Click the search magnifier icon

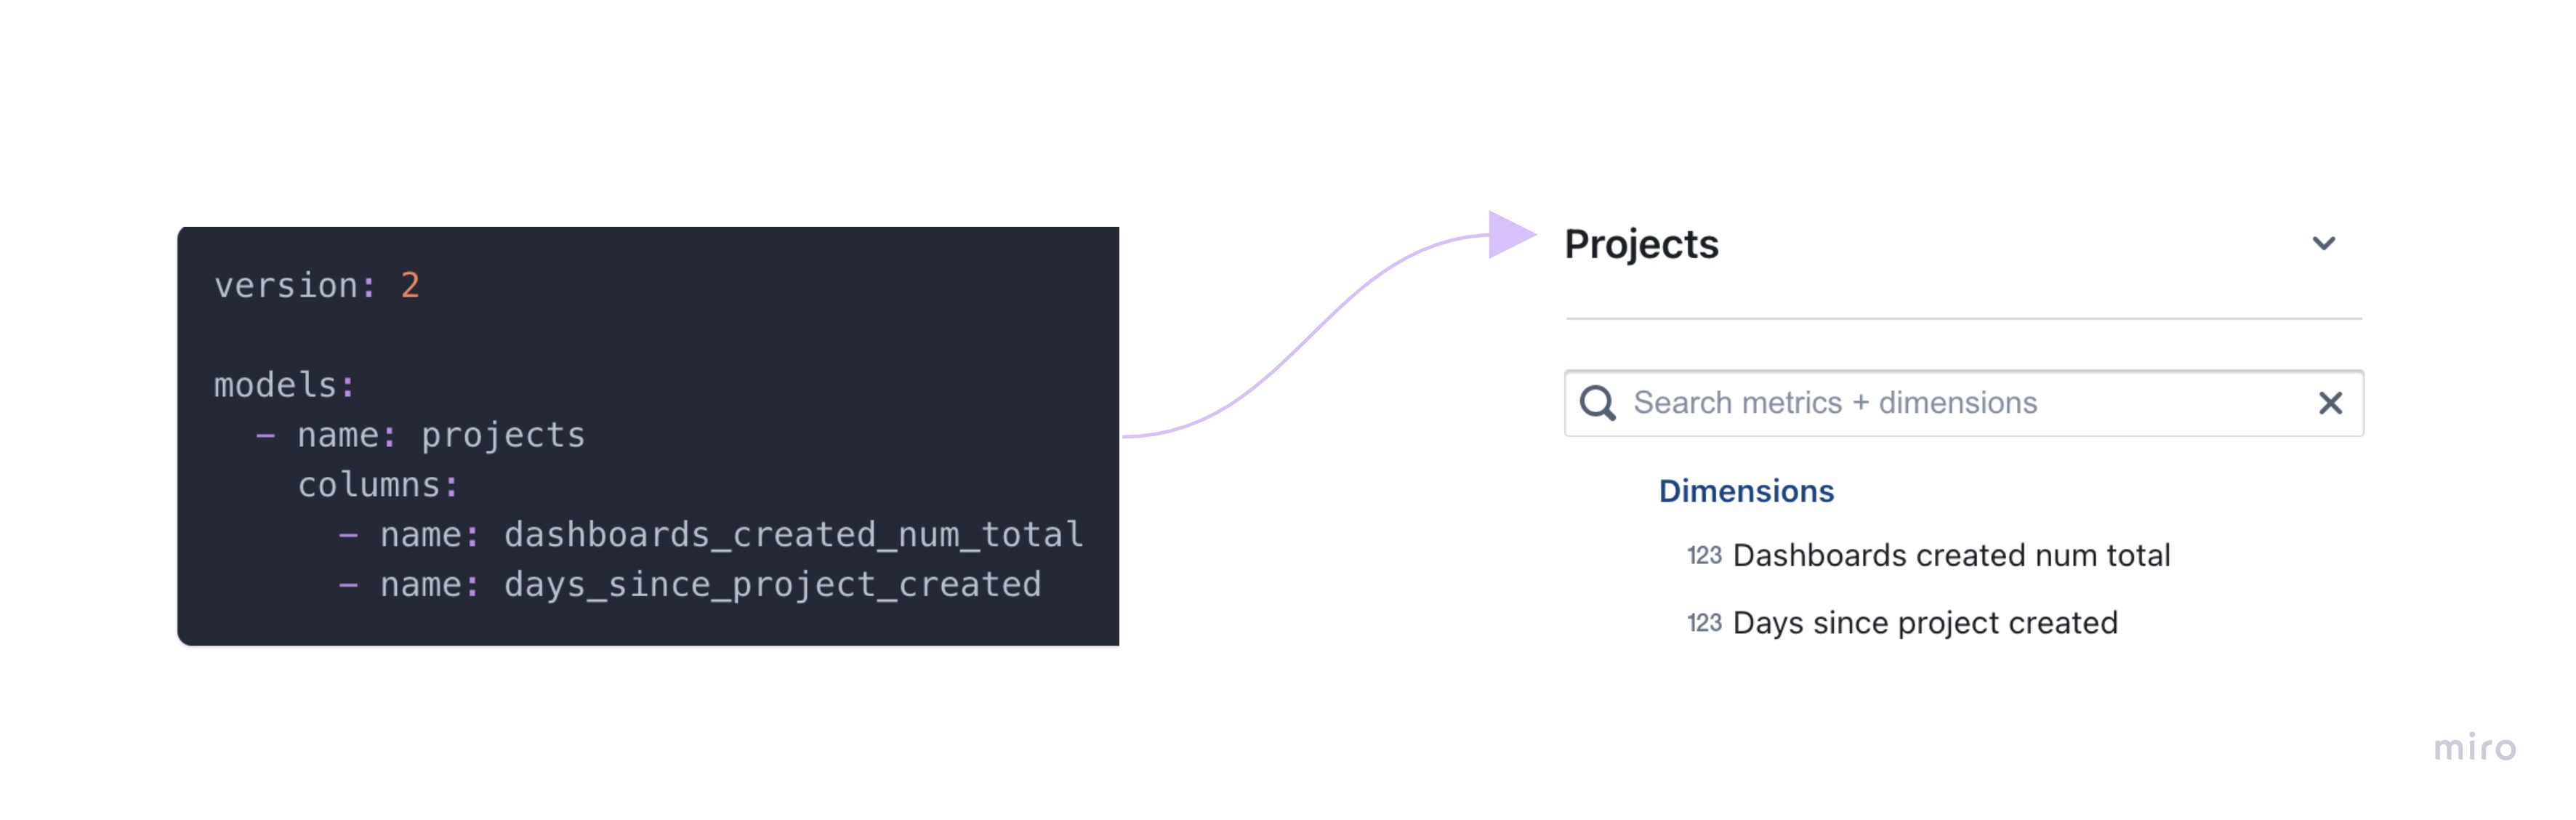point(1597,403)
